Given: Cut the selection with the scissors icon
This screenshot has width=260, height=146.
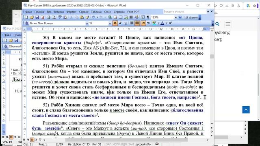Looking at the screenshot, I should tap(71, 17).
